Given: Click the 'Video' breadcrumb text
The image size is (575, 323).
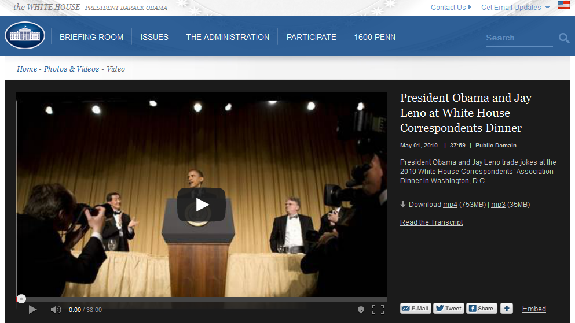Looking at the screenshot, I should click(116, 69).
